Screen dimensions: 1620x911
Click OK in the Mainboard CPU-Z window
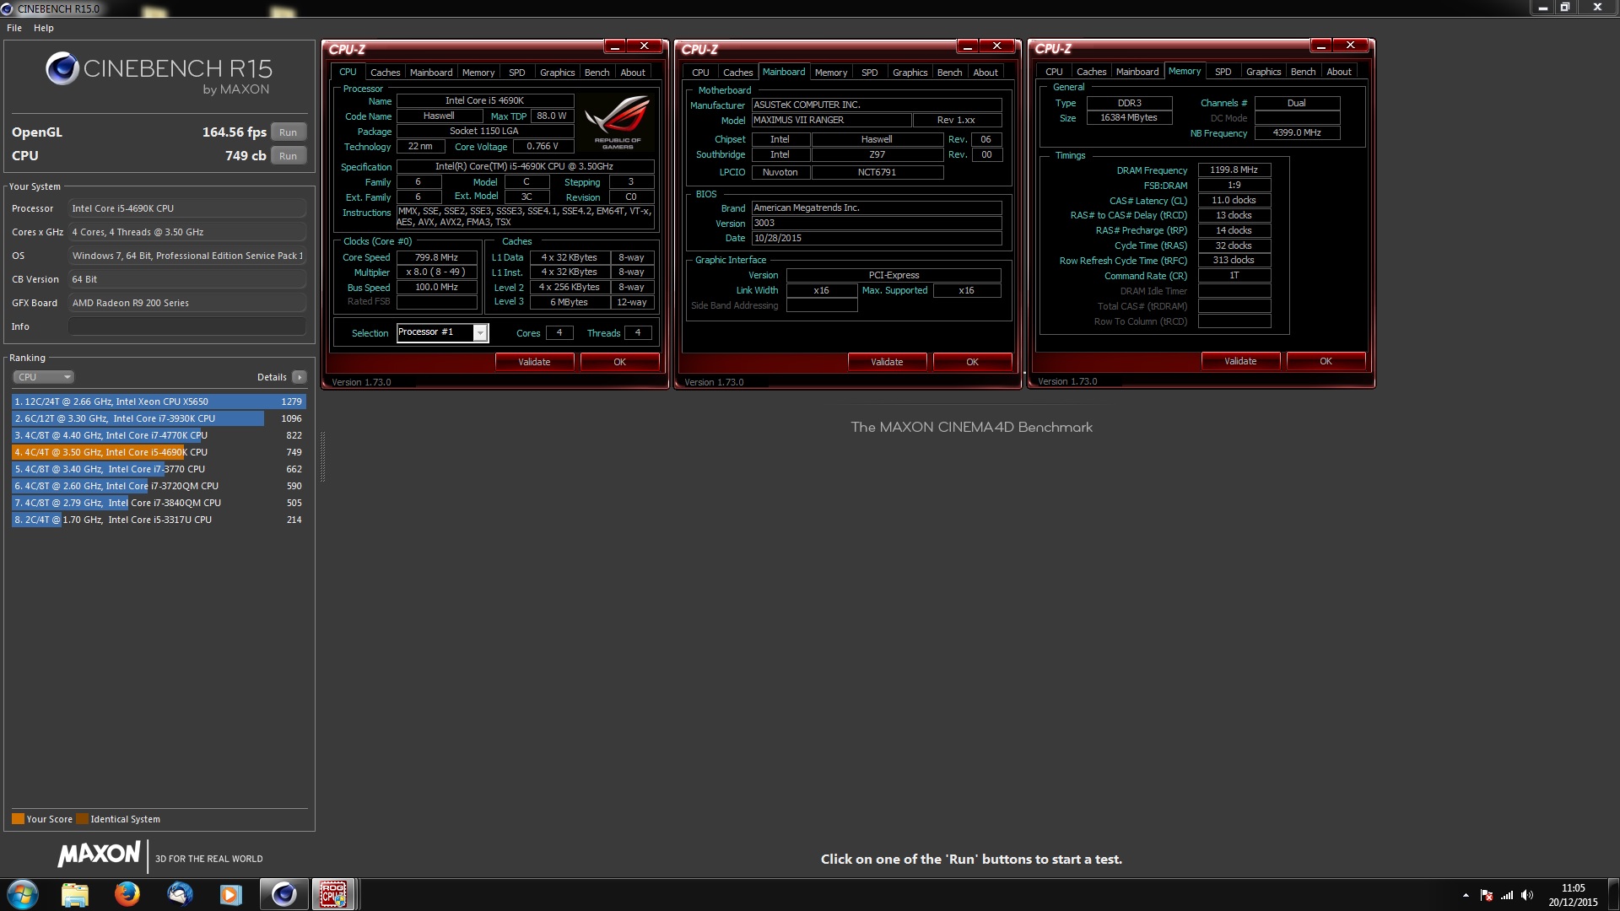972,362
